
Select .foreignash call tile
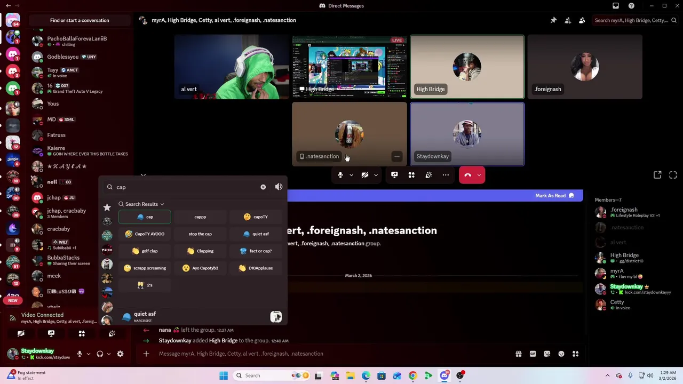[585, 67]
